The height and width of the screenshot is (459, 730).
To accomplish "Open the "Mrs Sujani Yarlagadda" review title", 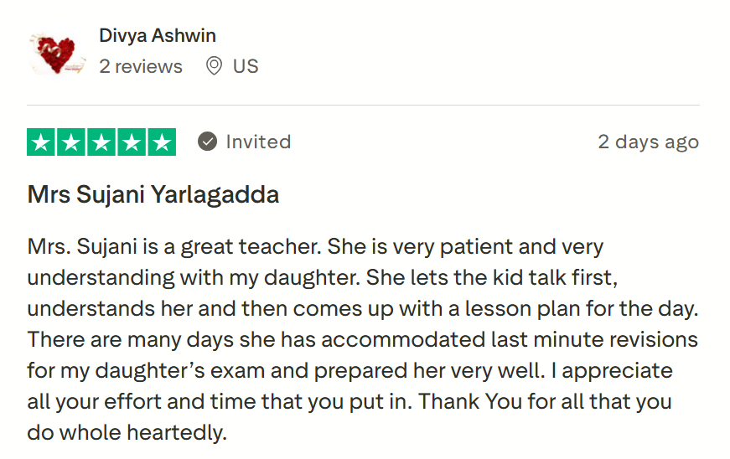I will (153, 195).
